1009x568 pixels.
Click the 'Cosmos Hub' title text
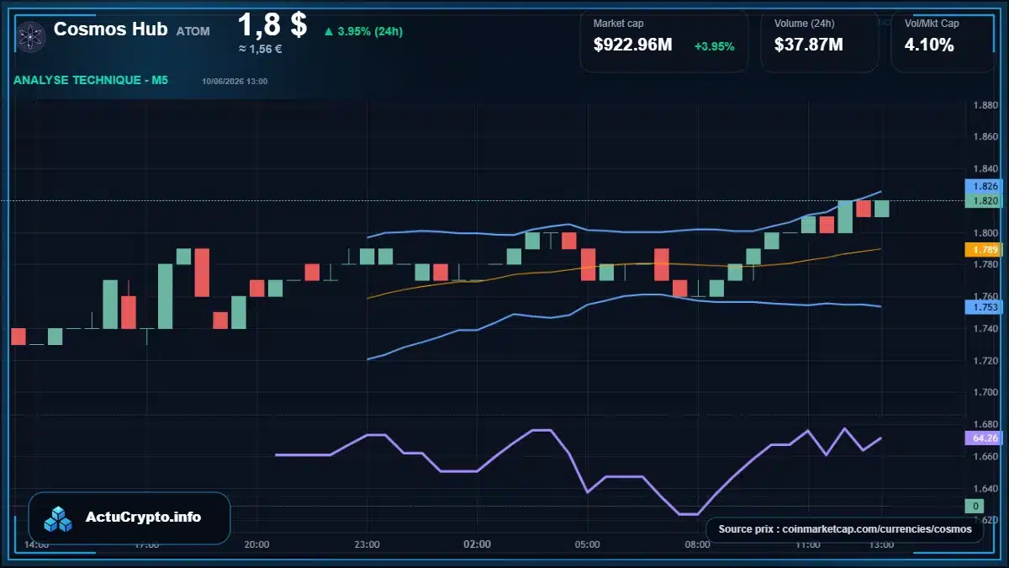111,29
